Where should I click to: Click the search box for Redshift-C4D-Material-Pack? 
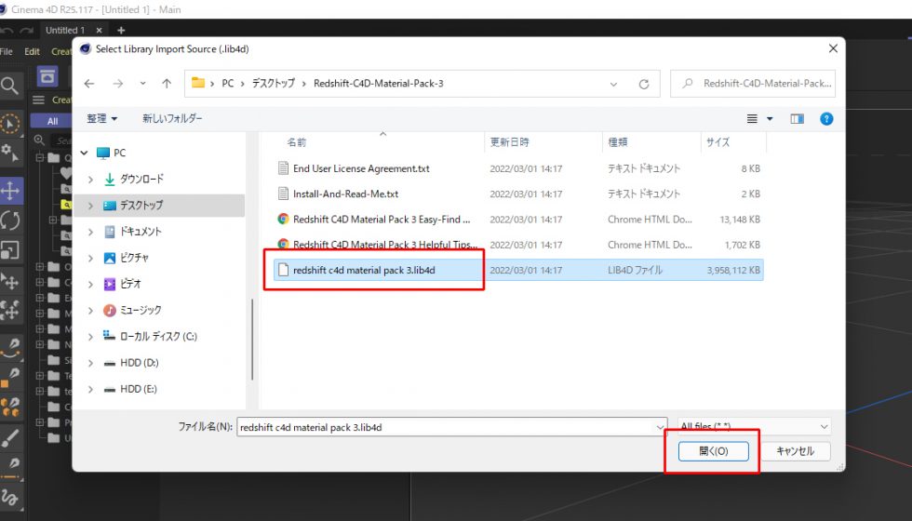[753, 83]
